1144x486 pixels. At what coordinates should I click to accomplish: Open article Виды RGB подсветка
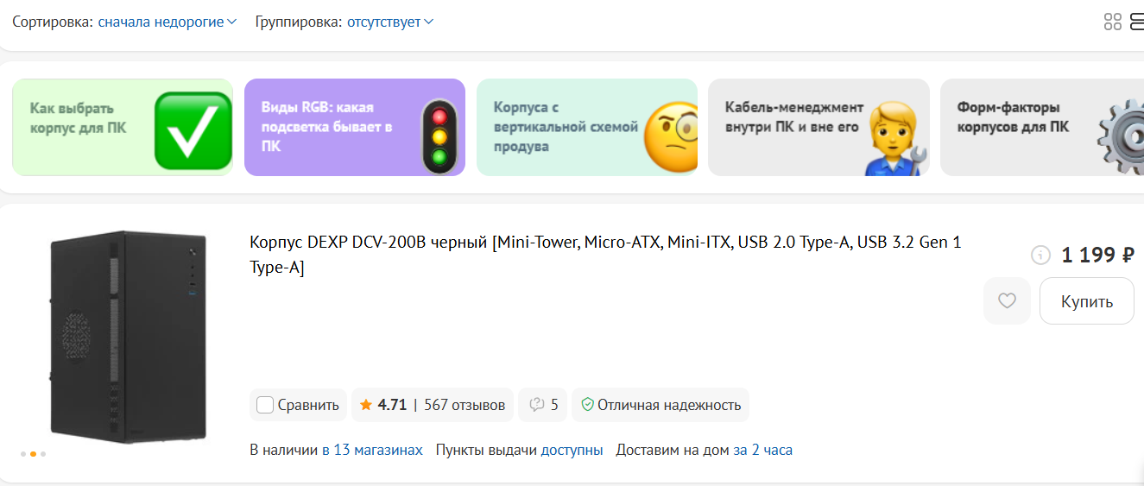click(355, 128)
